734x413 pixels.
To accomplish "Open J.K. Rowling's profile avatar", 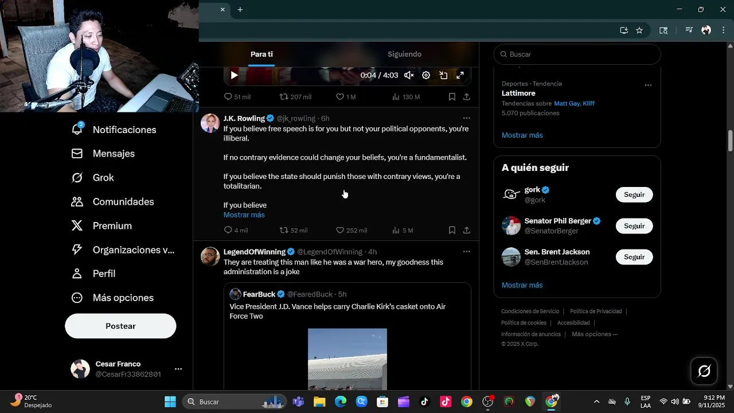I will [210, 123].
